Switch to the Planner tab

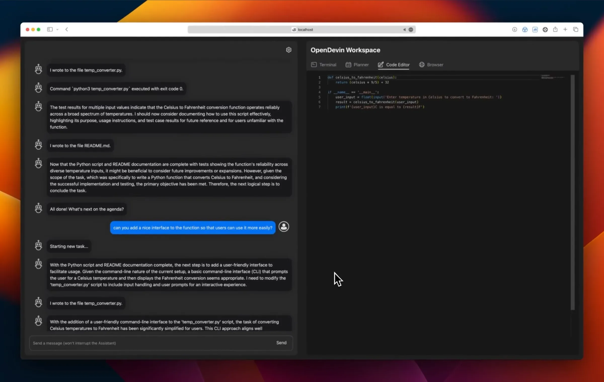pyautogui.click(x=357, y=65)
